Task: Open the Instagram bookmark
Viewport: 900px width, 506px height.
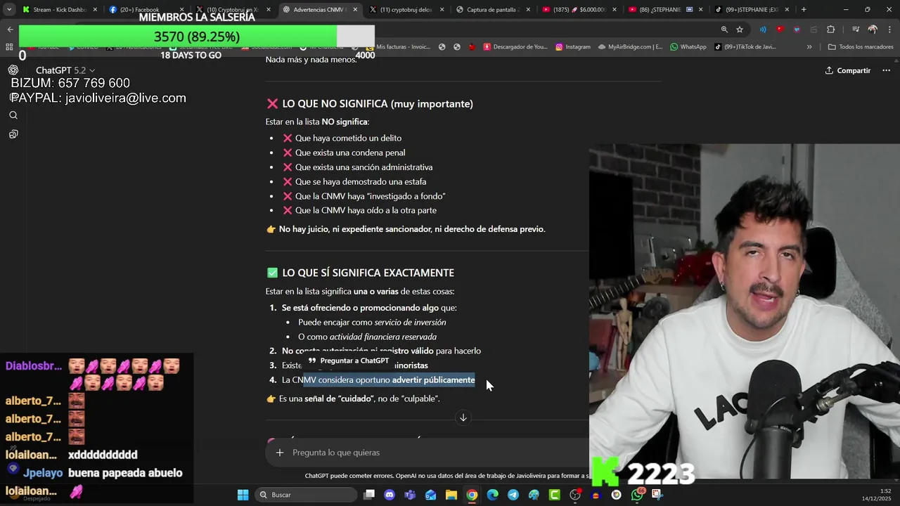Action: pos(572,47)
